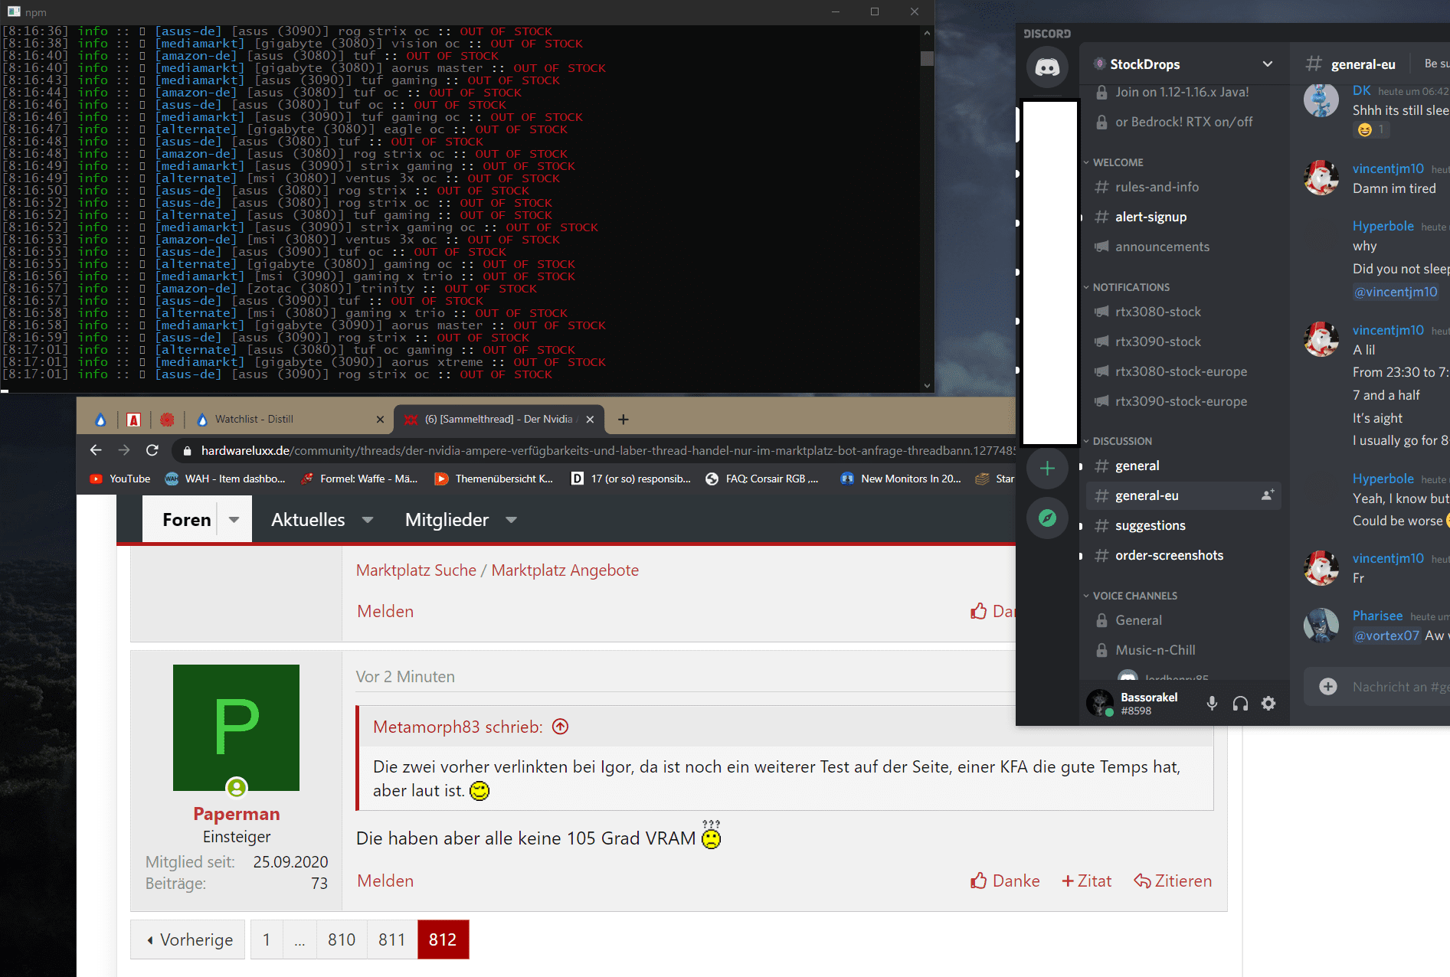Open a new browser tab
This screenshot has height=977, width=1450.
click(624, 419)
